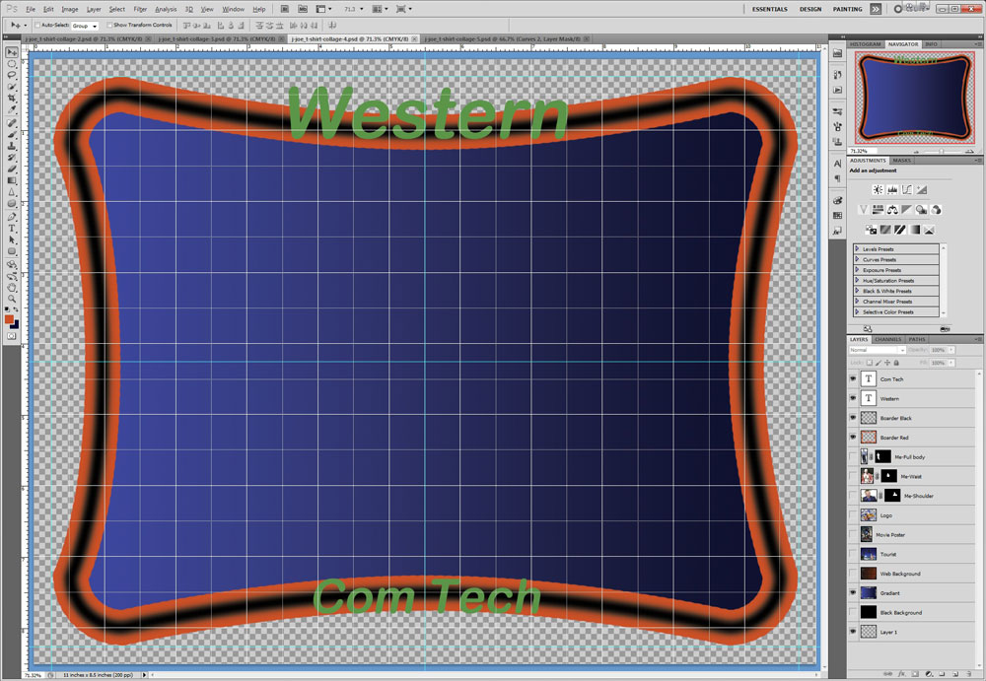Image resolution: width=986 pixels, height=681 pixels.
Task: Click the Brightness/Contrast adjustment icon
Action: (878, 189)
